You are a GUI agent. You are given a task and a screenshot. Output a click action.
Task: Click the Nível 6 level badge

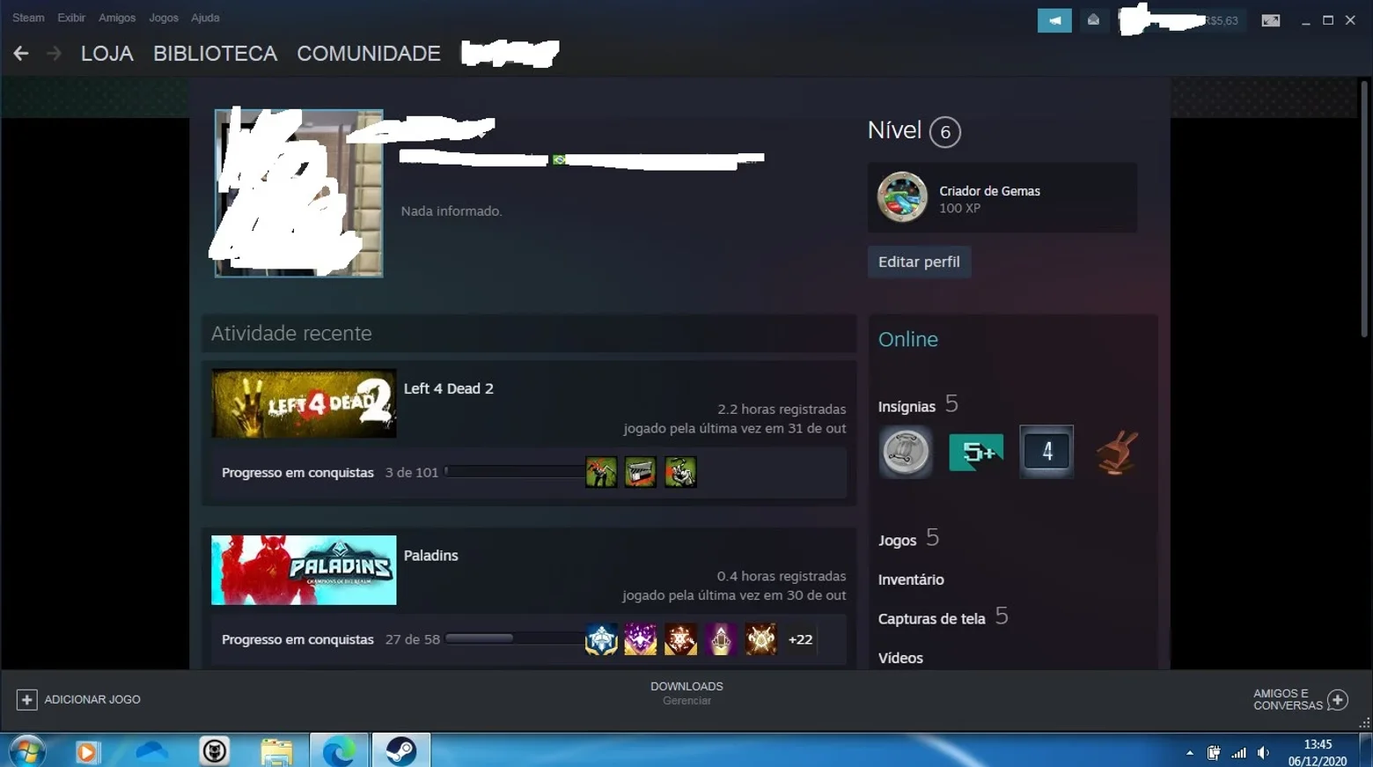pos(945,132)
